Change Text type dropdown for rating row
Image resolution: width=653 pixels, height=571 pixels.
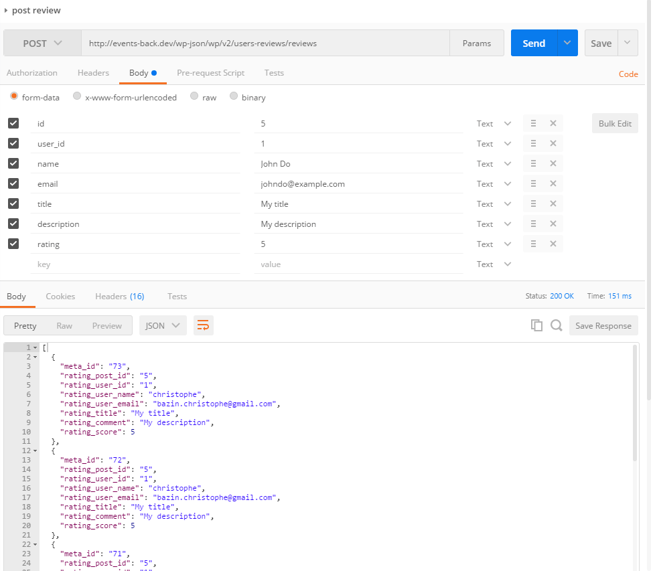(494, 244)
